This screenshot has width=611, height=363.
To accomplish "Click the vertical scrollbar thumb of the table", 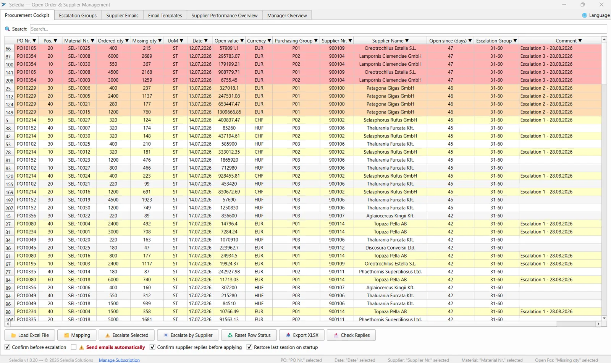I will coord(604,63).
